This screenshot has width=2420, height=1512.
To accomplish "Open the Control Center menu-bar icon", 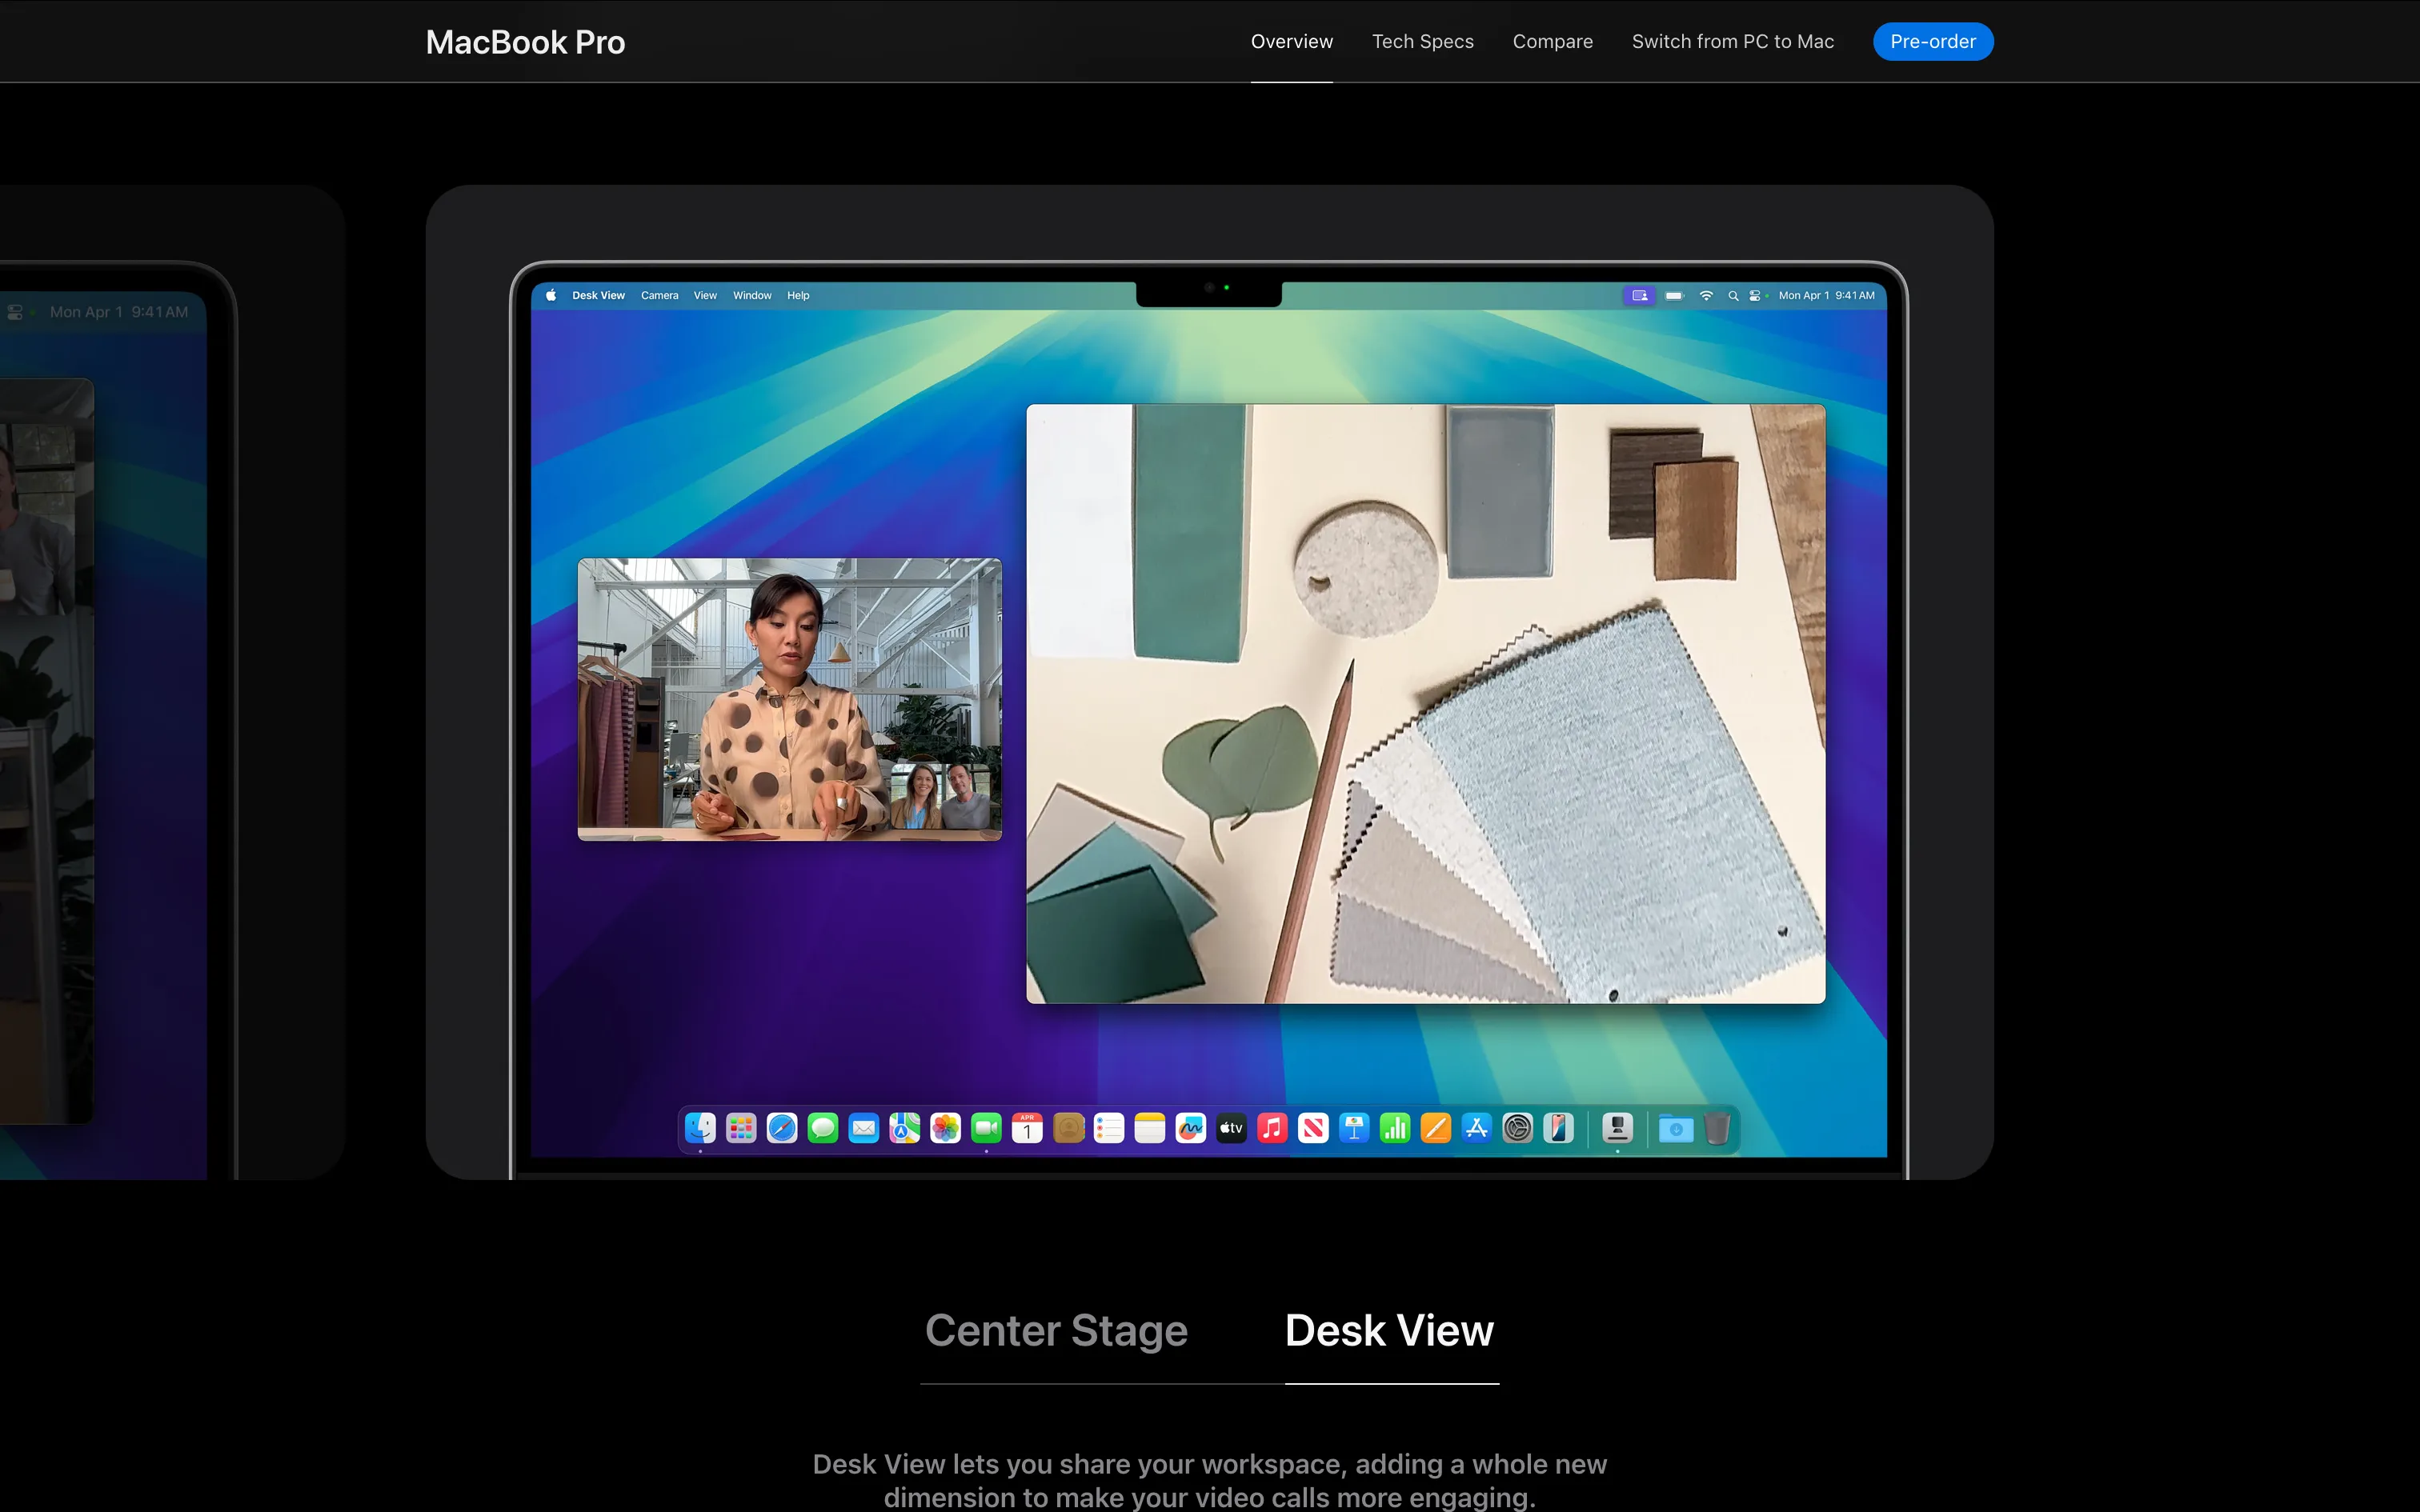I will pos(1755,295).
